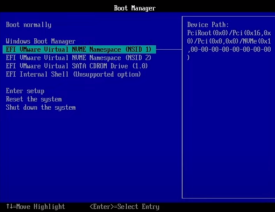Click the up/down arrows icon in footer
This screenshot has height=212, width=275.
[x=9, y=207]
